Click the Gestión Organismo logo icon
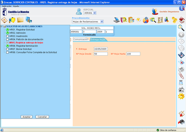Viewport: 186px width, 132px height. pos(155,12)
